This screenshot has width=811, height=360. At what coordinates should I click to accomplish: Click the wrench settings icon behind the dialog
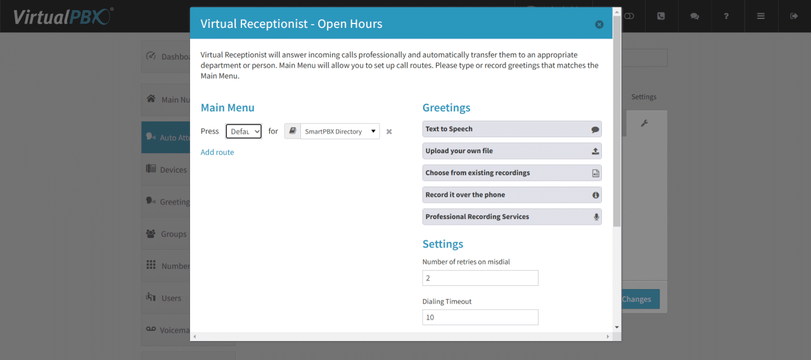(644, 123)
